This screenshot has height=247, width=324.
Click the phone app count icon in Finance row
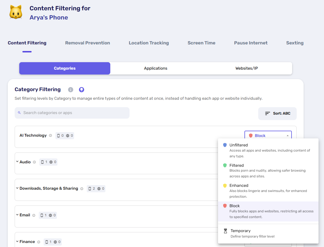pos(47,242)
